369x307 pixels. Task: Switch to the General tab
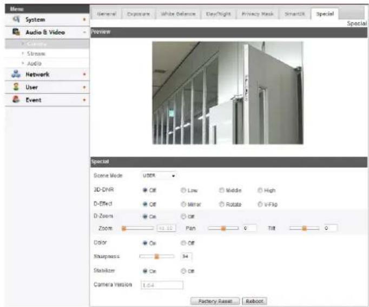pyautogui.click(x=107, y=14)
